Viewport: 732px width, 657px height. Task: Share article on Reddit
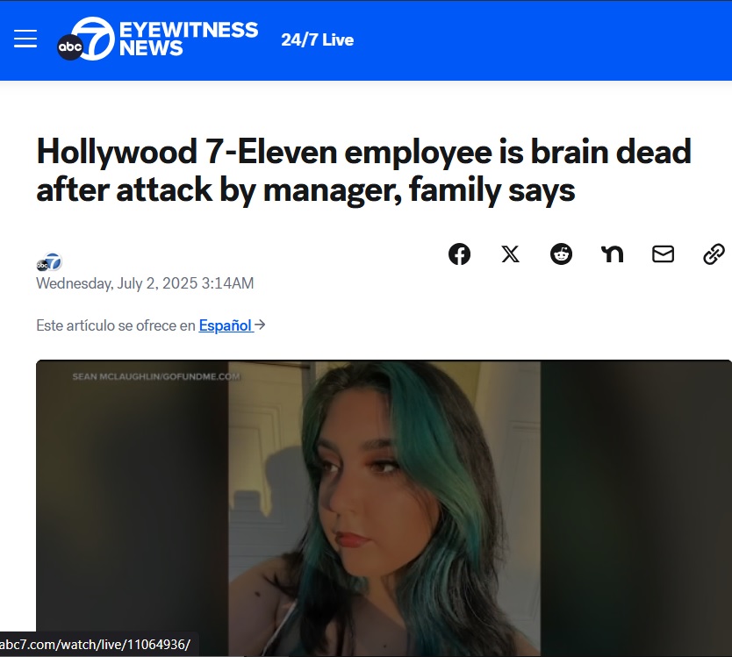tap(561, 254)
